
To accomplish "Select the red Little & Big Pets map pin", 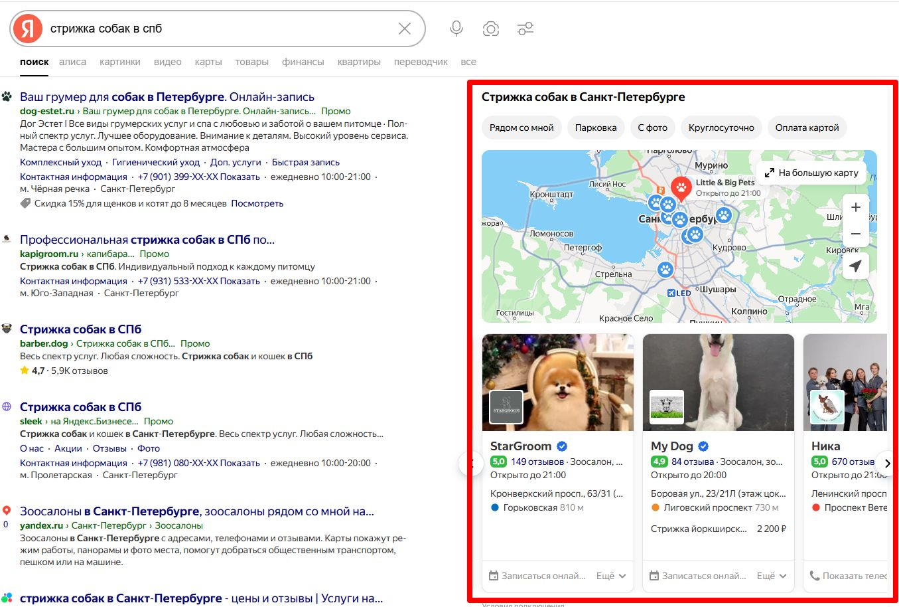I will point(681,188).
